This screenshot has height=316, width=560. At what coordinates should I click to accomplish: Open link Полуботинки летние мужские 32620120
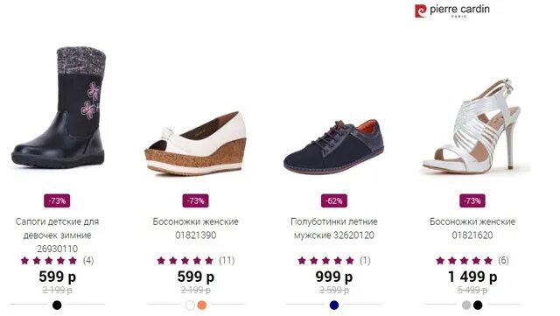pyautogui.click(x=334, y=228)
